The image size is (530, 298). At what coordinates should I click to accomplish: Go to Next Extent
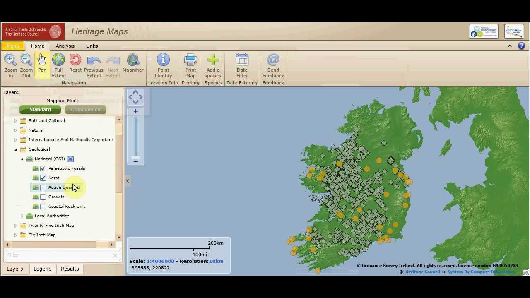coord(113,65)
